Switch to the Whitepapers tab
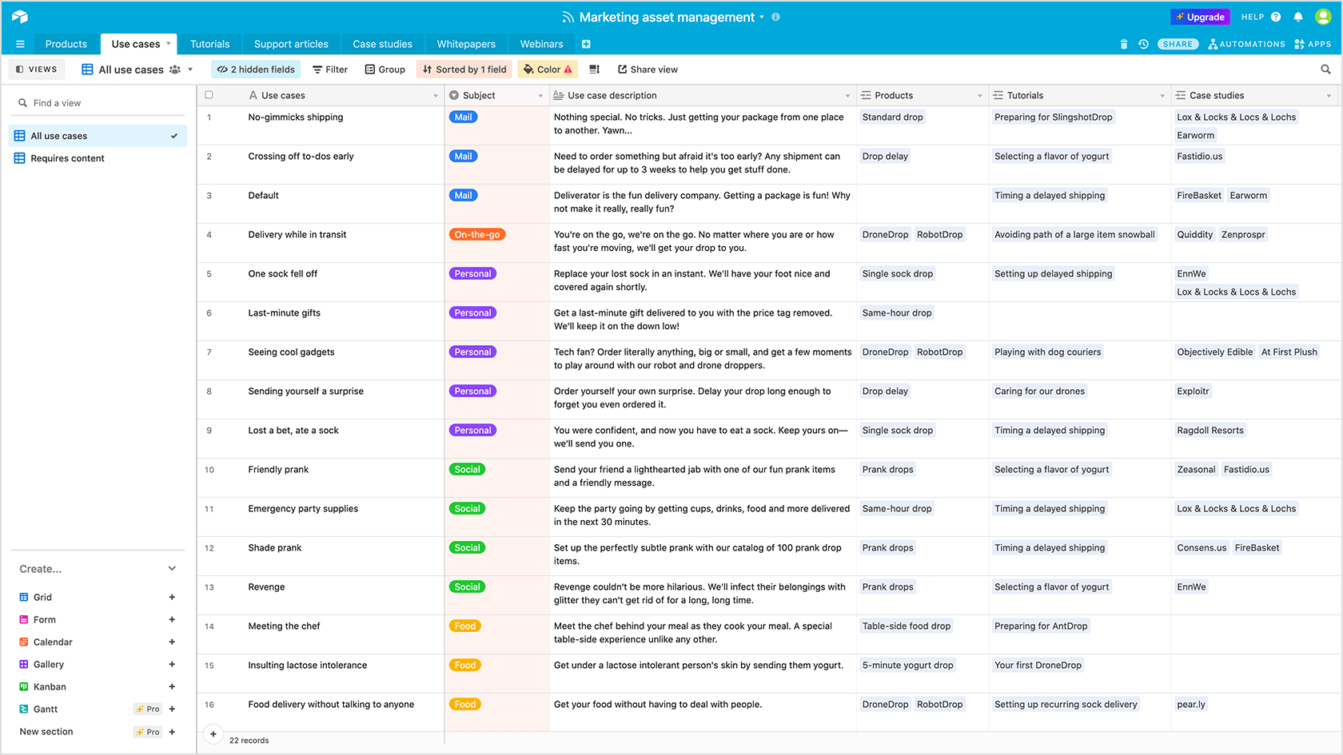The height and width of the screenshot is (755, 1343). point(466,44)
